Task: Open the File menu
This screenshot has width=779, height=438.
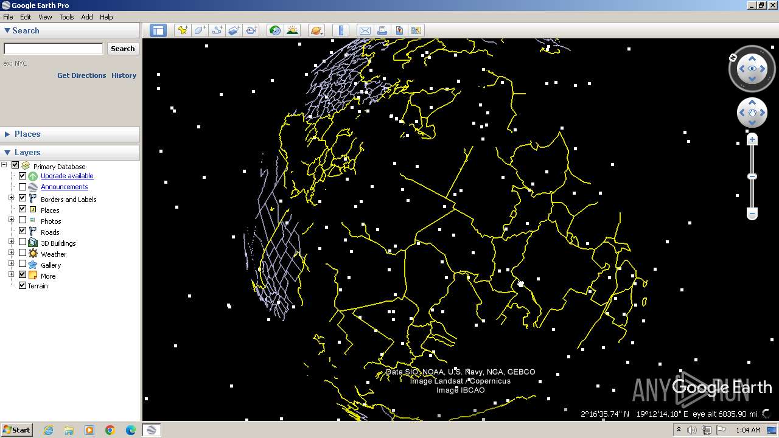Action: tap(8, 17)
